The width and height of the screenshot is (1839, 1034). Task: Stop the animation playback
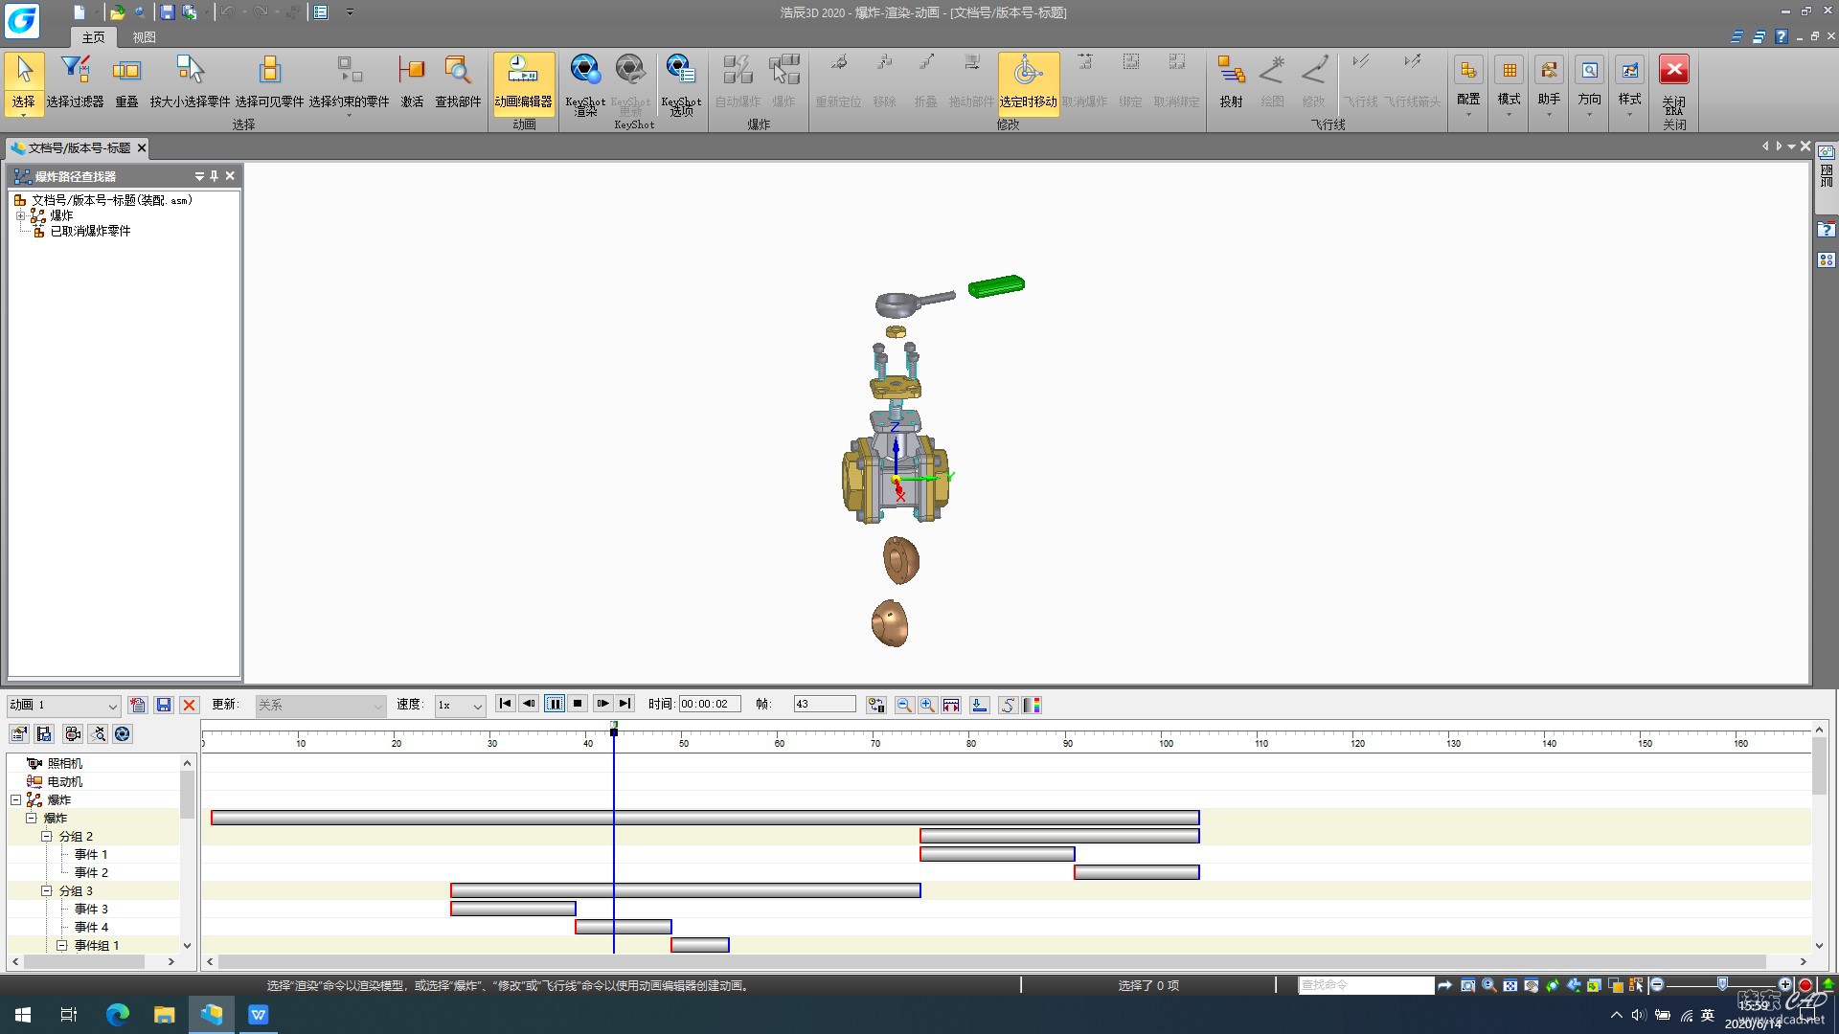click(578, 704)
